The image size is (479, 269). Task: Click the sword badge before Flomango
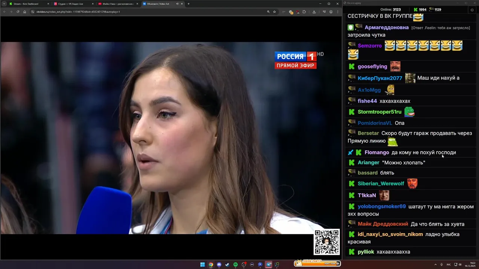[x=351, y=152]
